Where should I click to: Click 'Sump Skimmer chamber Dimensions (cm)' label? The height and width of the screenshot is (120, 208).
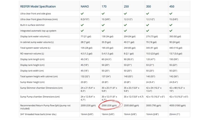coord(41,88)
